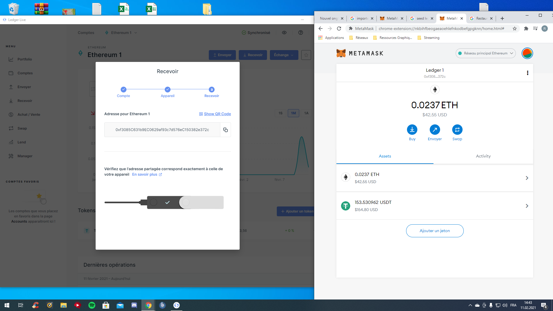Open Manager in Ledger Live menu
The height and width of the screenshot is (311, 553).
(25, 156)
